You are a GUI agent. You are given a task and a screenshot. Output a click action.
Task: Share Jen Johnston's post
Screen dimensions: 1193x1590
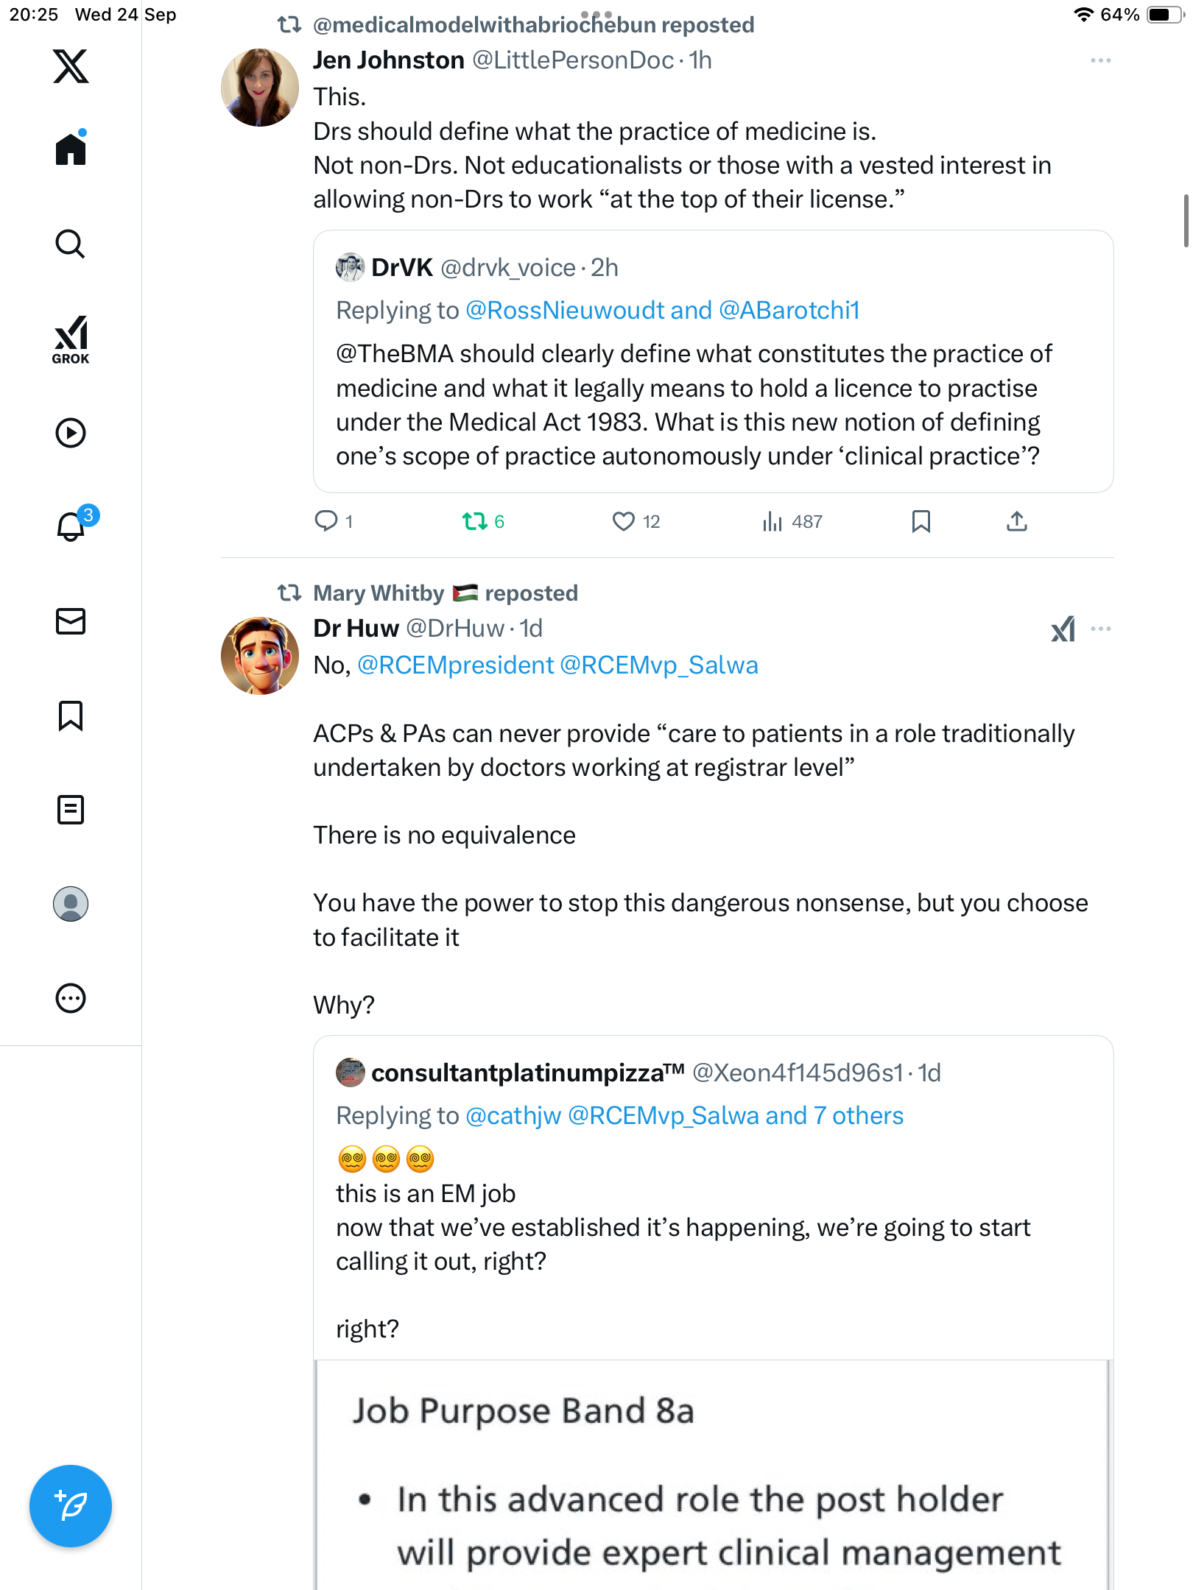[1016, 522]
